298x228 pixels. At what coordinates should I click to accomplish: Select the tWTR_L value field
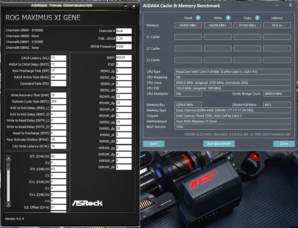[x=59, y=120]
